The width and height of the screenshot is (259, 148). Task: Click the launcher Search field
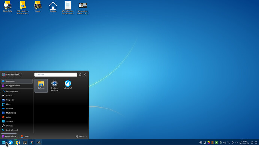point(56,75)
